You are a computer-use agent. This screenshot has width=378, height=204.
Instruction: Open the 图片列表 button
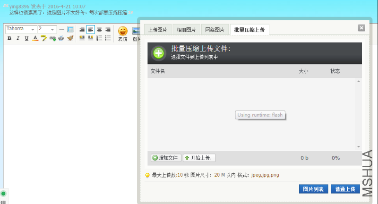coord(313,189)
